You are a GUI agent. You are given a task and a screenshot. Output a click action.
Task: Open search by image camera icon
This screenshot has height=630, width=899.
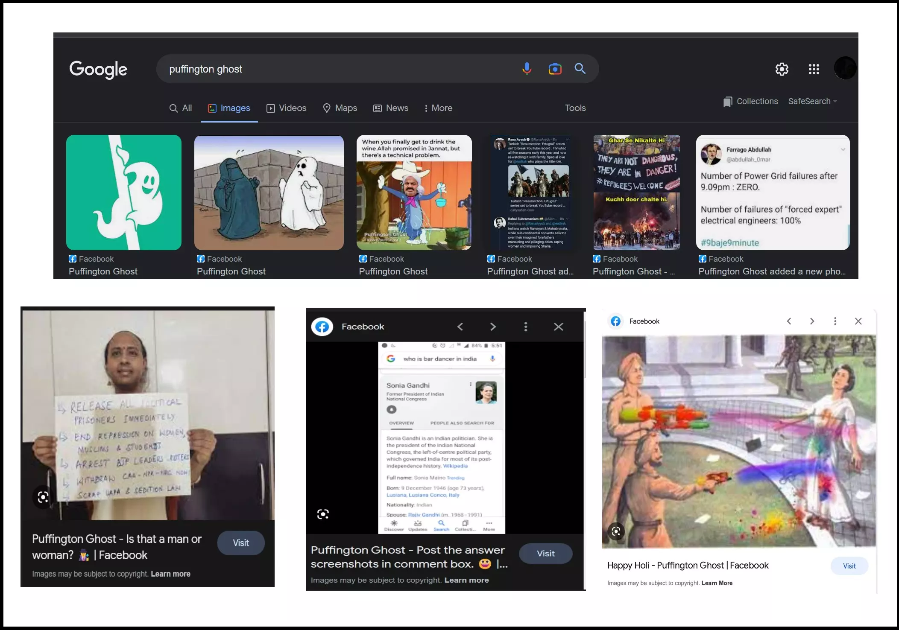(x=555, y=69)
